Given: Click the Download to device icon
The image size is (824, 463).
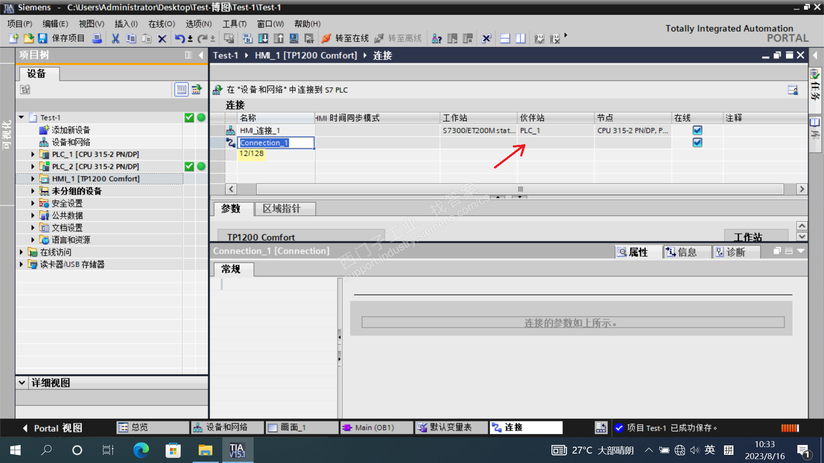Looking at the screenshot, I should [x=263, y=39].
